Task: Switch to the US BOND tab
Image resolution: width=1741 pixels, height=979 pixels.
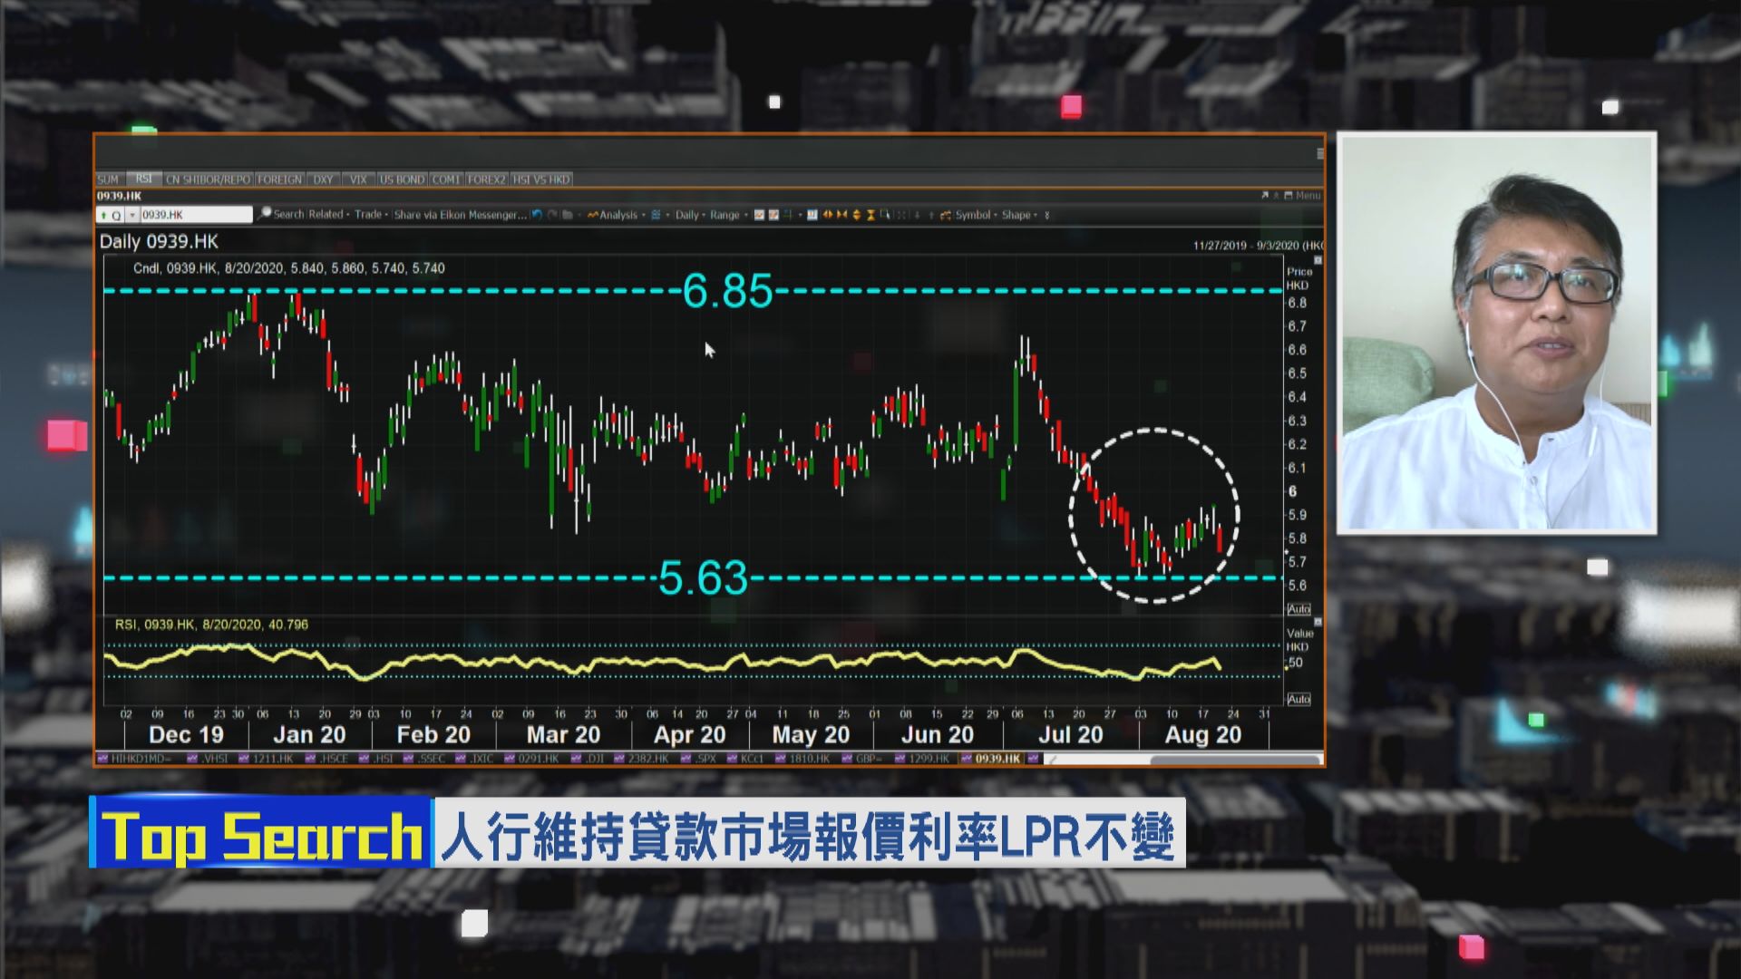Action: (x=402, y=179)
